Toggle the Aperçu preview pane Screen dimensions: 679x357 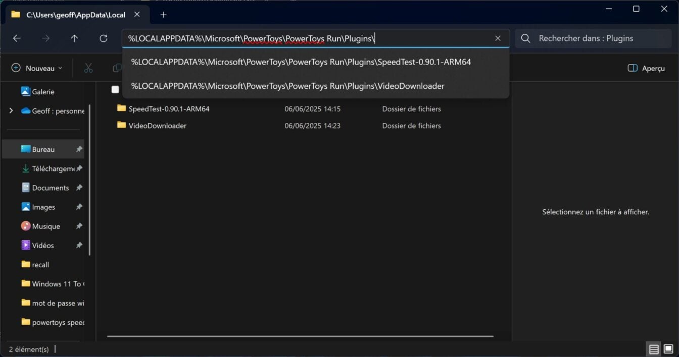click(646, 68)
